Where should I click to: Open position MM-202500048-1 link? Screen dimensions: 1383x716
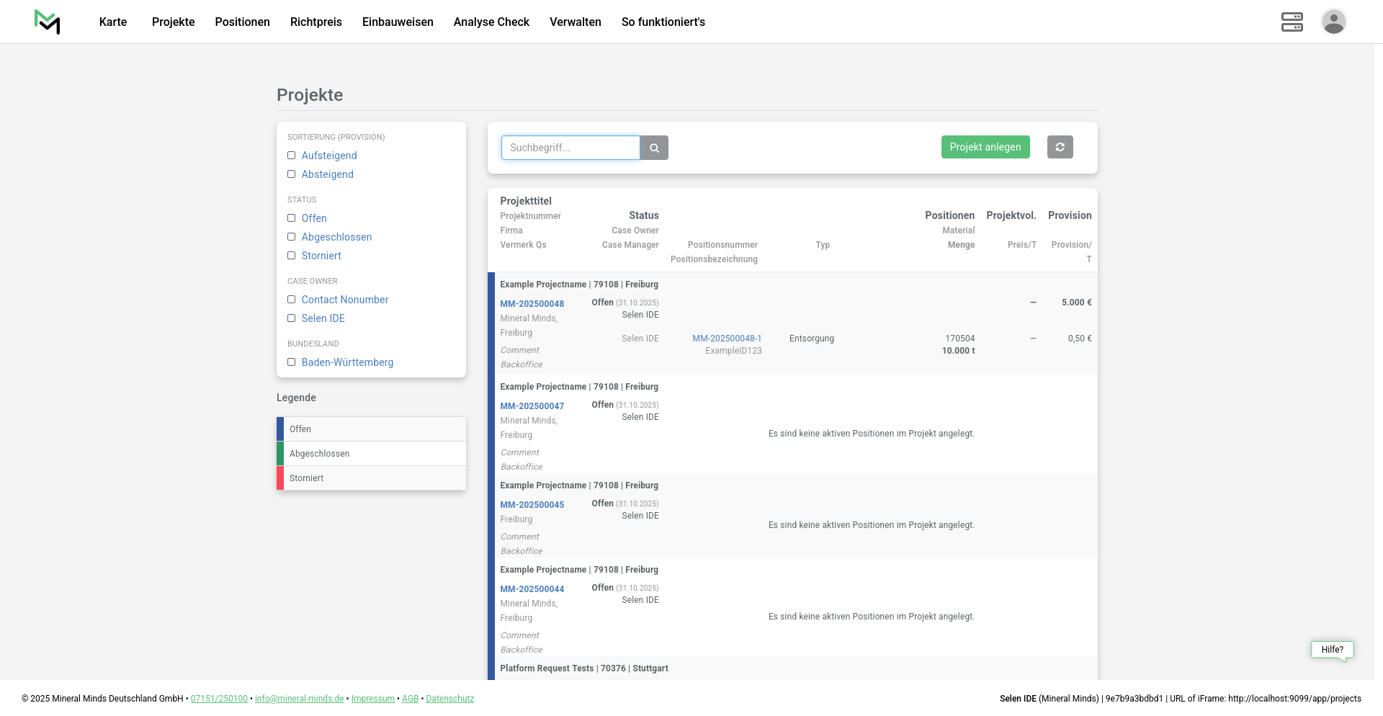[x=727, y=339]
